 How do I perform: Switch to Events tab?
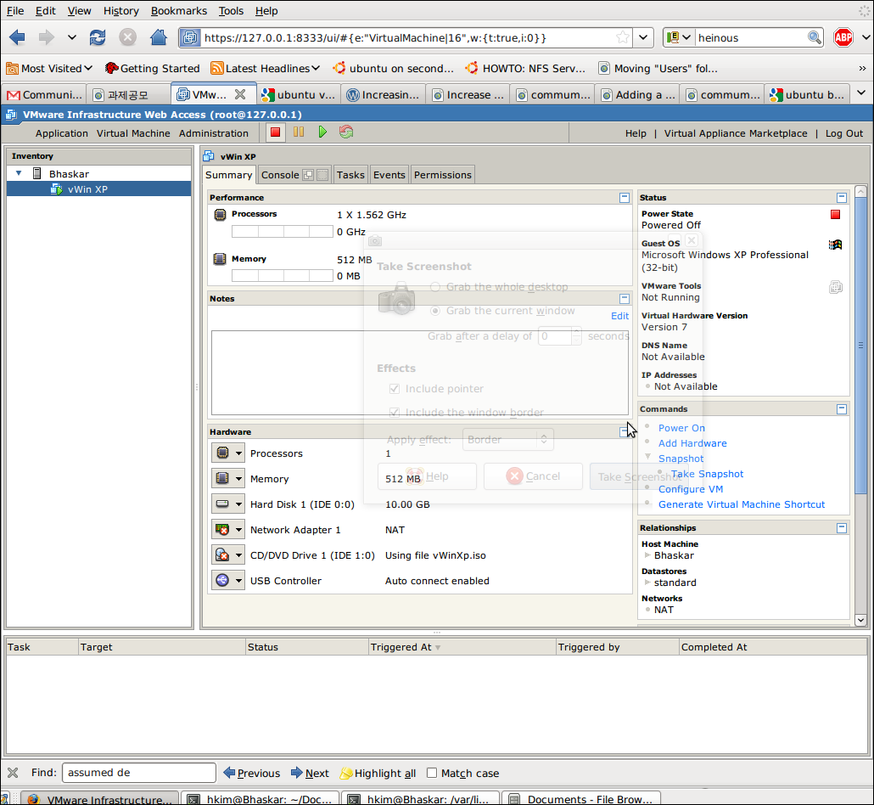[x=389, y=175]
